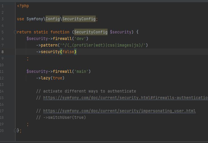Open the impersonating_user.html documentation link
The height and width of the screenshot is (143, 208).
[x=119, y=111]
